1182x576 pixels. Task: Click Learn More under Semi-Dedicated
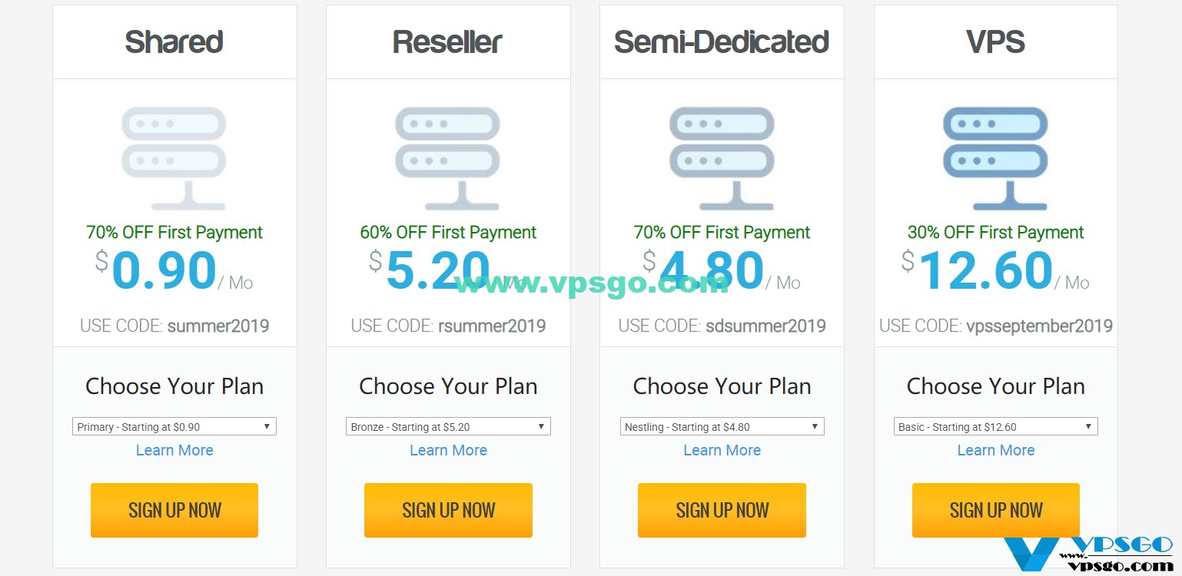click(722, 450)
